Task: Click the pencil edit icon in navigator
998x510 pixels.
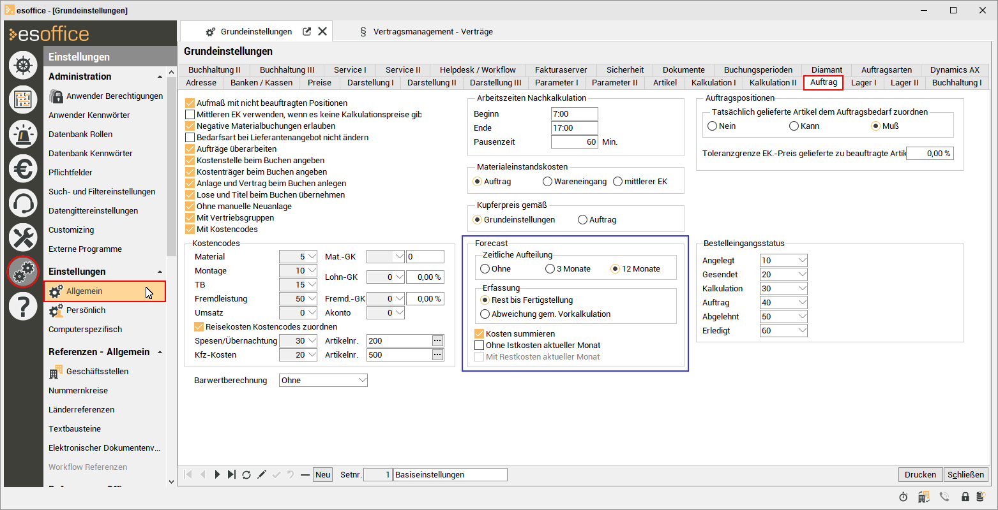Action: pos(262,475)
